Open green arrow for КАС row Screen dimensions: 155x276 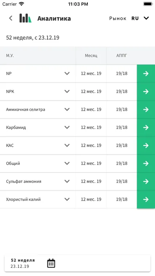[146, 146]
